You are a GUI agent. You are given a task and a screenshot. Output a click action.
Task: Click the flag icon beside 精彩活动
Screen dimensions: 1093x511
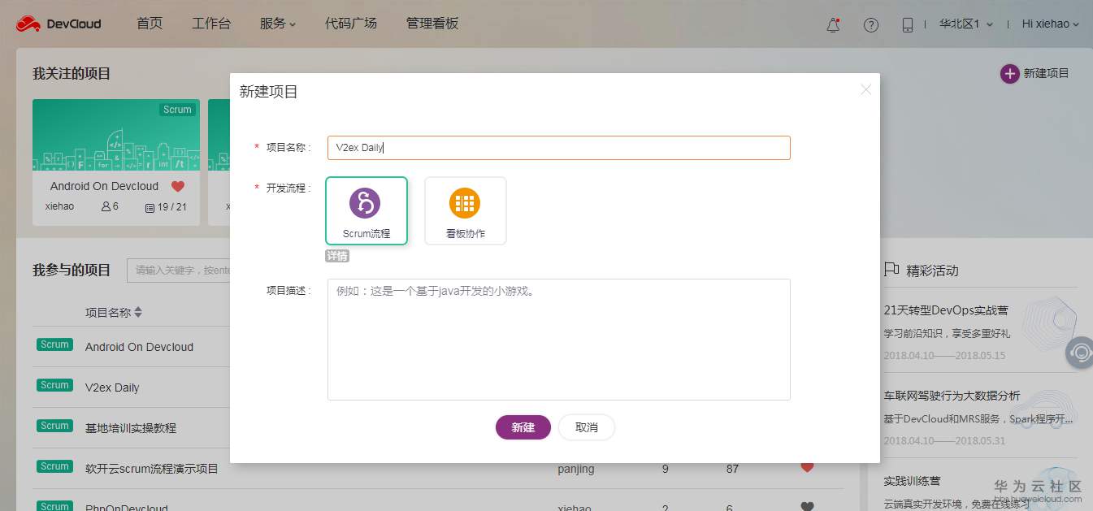(891, 271)
